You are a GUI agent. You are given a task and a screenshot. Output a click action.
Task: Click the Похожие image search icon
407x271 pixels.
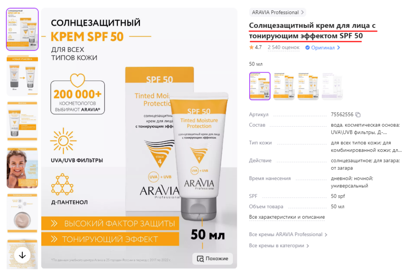[200, 259]
